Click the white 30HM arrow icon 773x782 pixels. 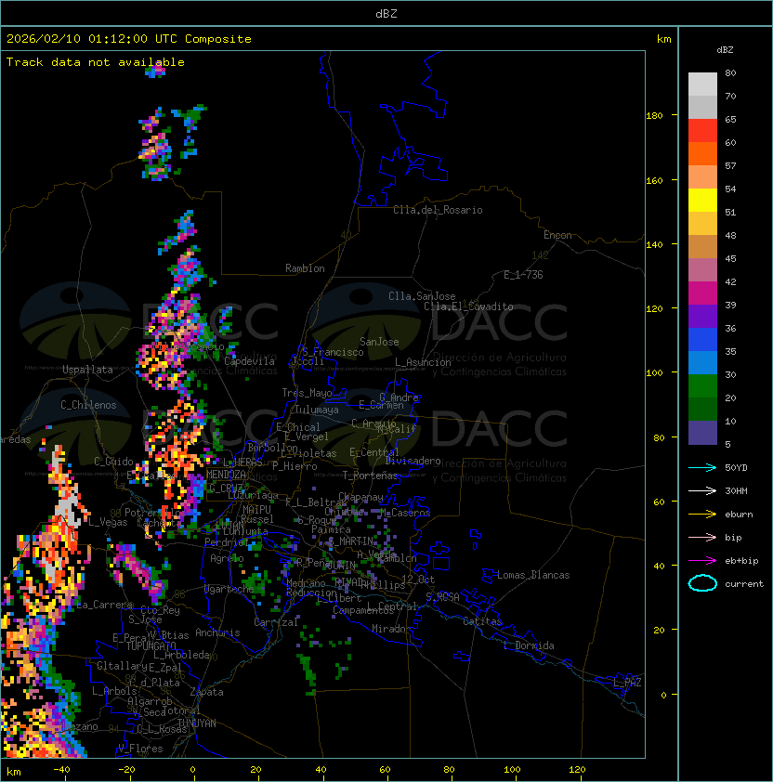(702, 490)
